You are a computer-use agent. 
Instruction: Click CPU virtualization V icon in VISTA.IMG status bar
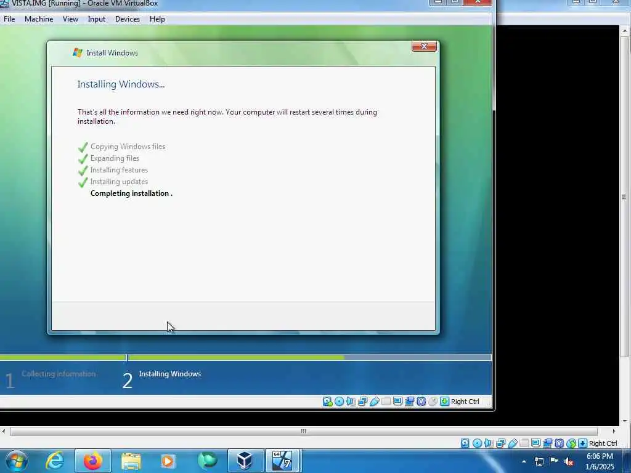pos(421,402)
